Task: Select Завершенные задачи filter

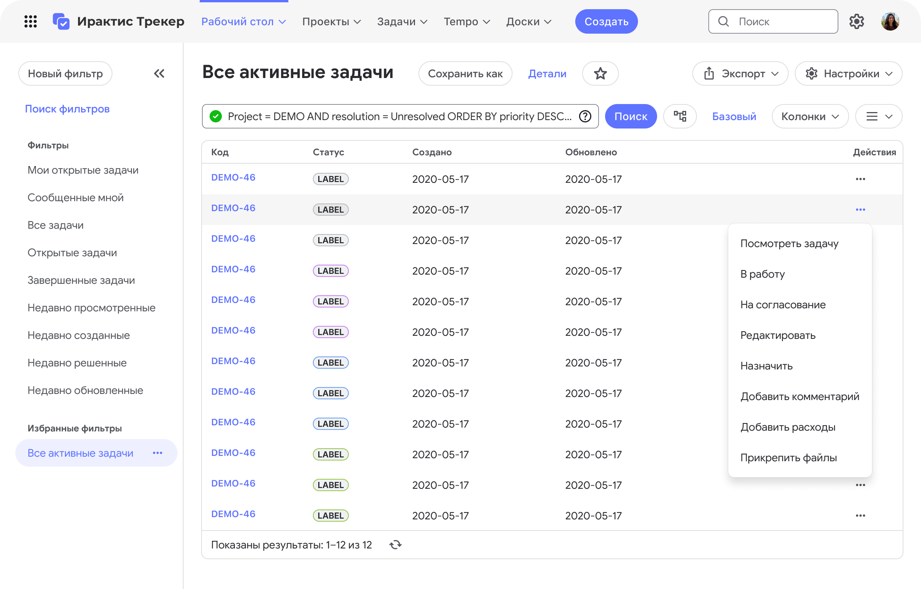Action: pos(81,280)
